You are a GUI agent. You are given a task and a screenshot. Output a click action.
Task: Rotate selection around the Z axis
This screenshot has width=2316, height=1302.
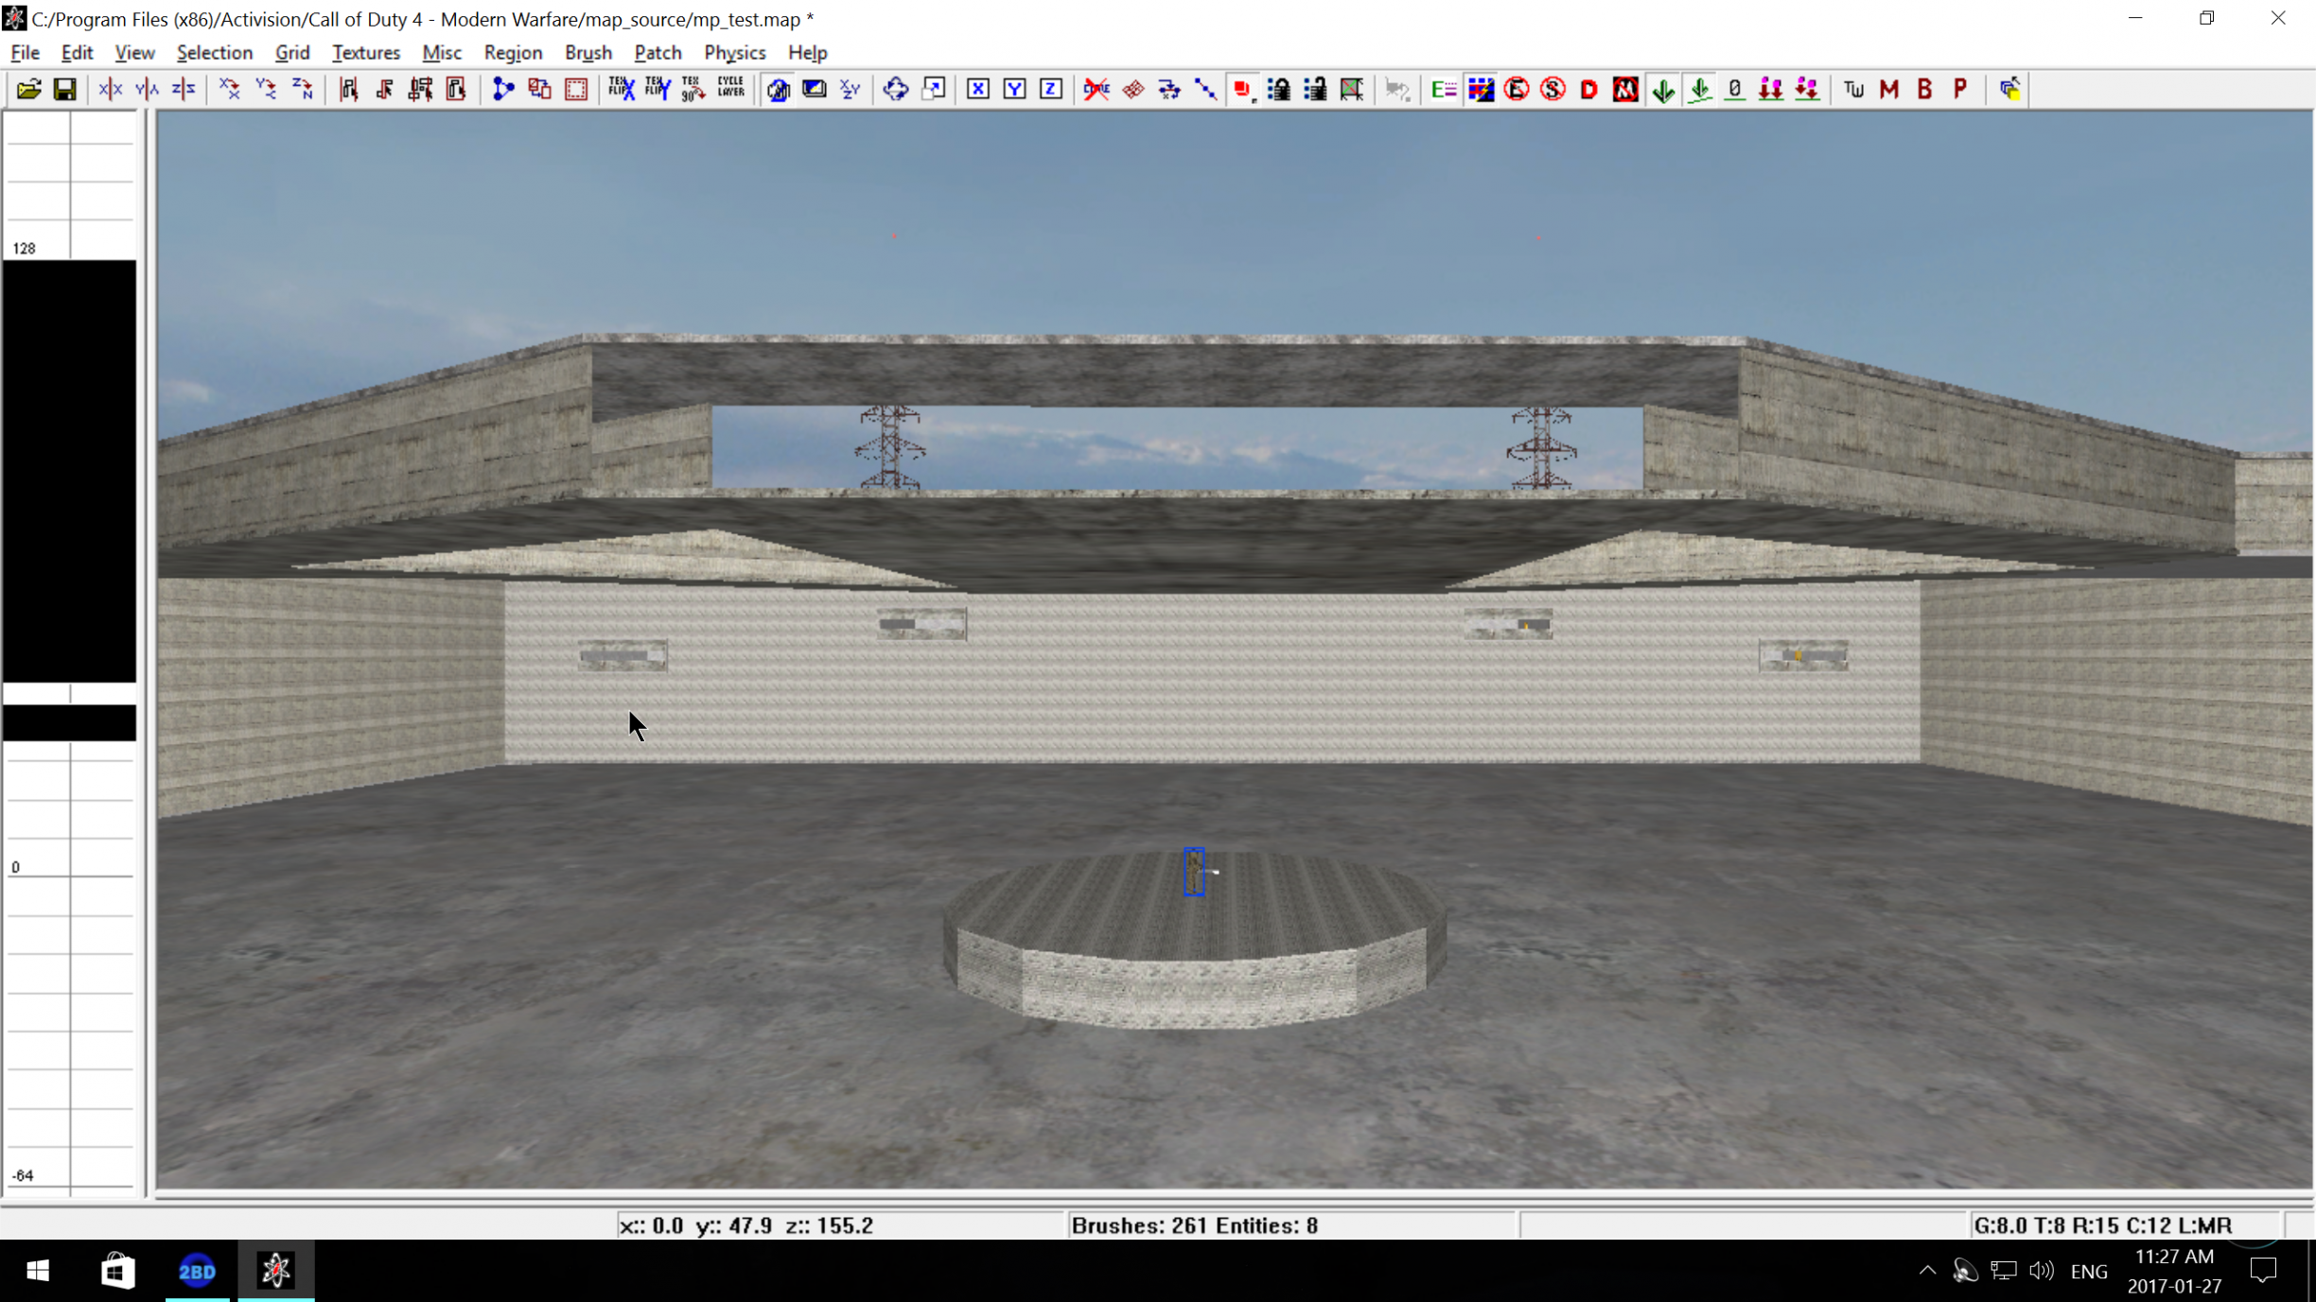click(302, 89)
